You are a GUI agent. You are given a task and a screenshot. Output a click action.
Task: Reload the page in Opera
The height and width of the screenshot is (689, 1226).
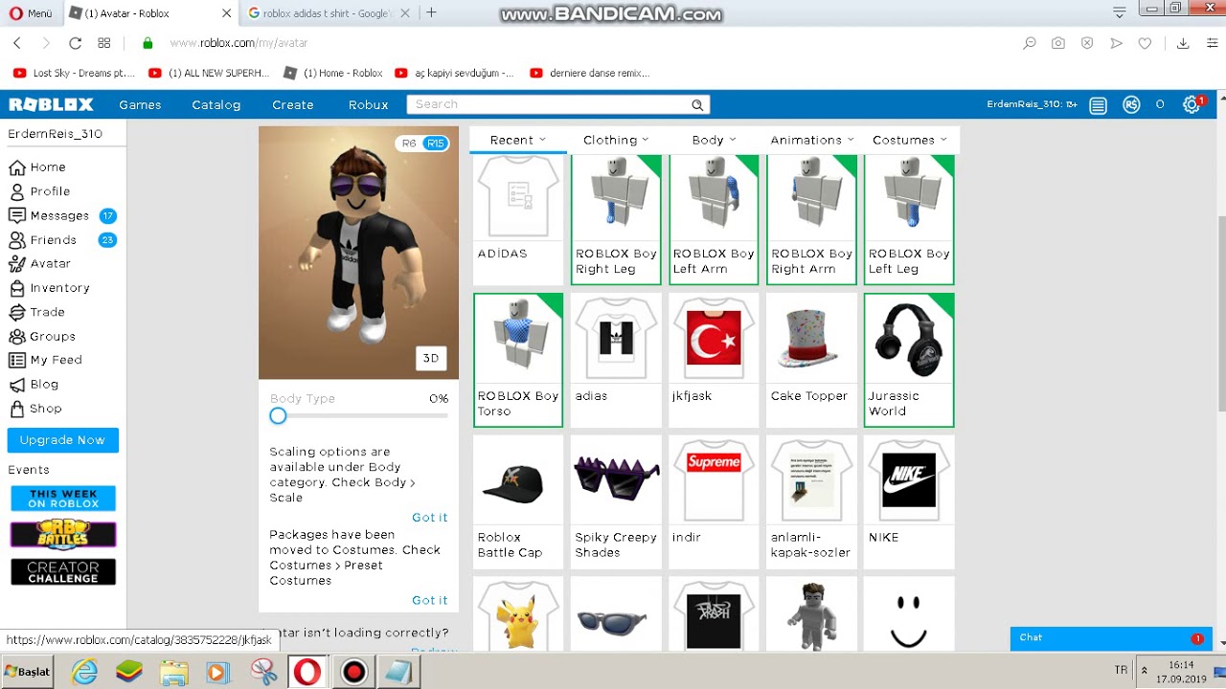pos(75,43)
